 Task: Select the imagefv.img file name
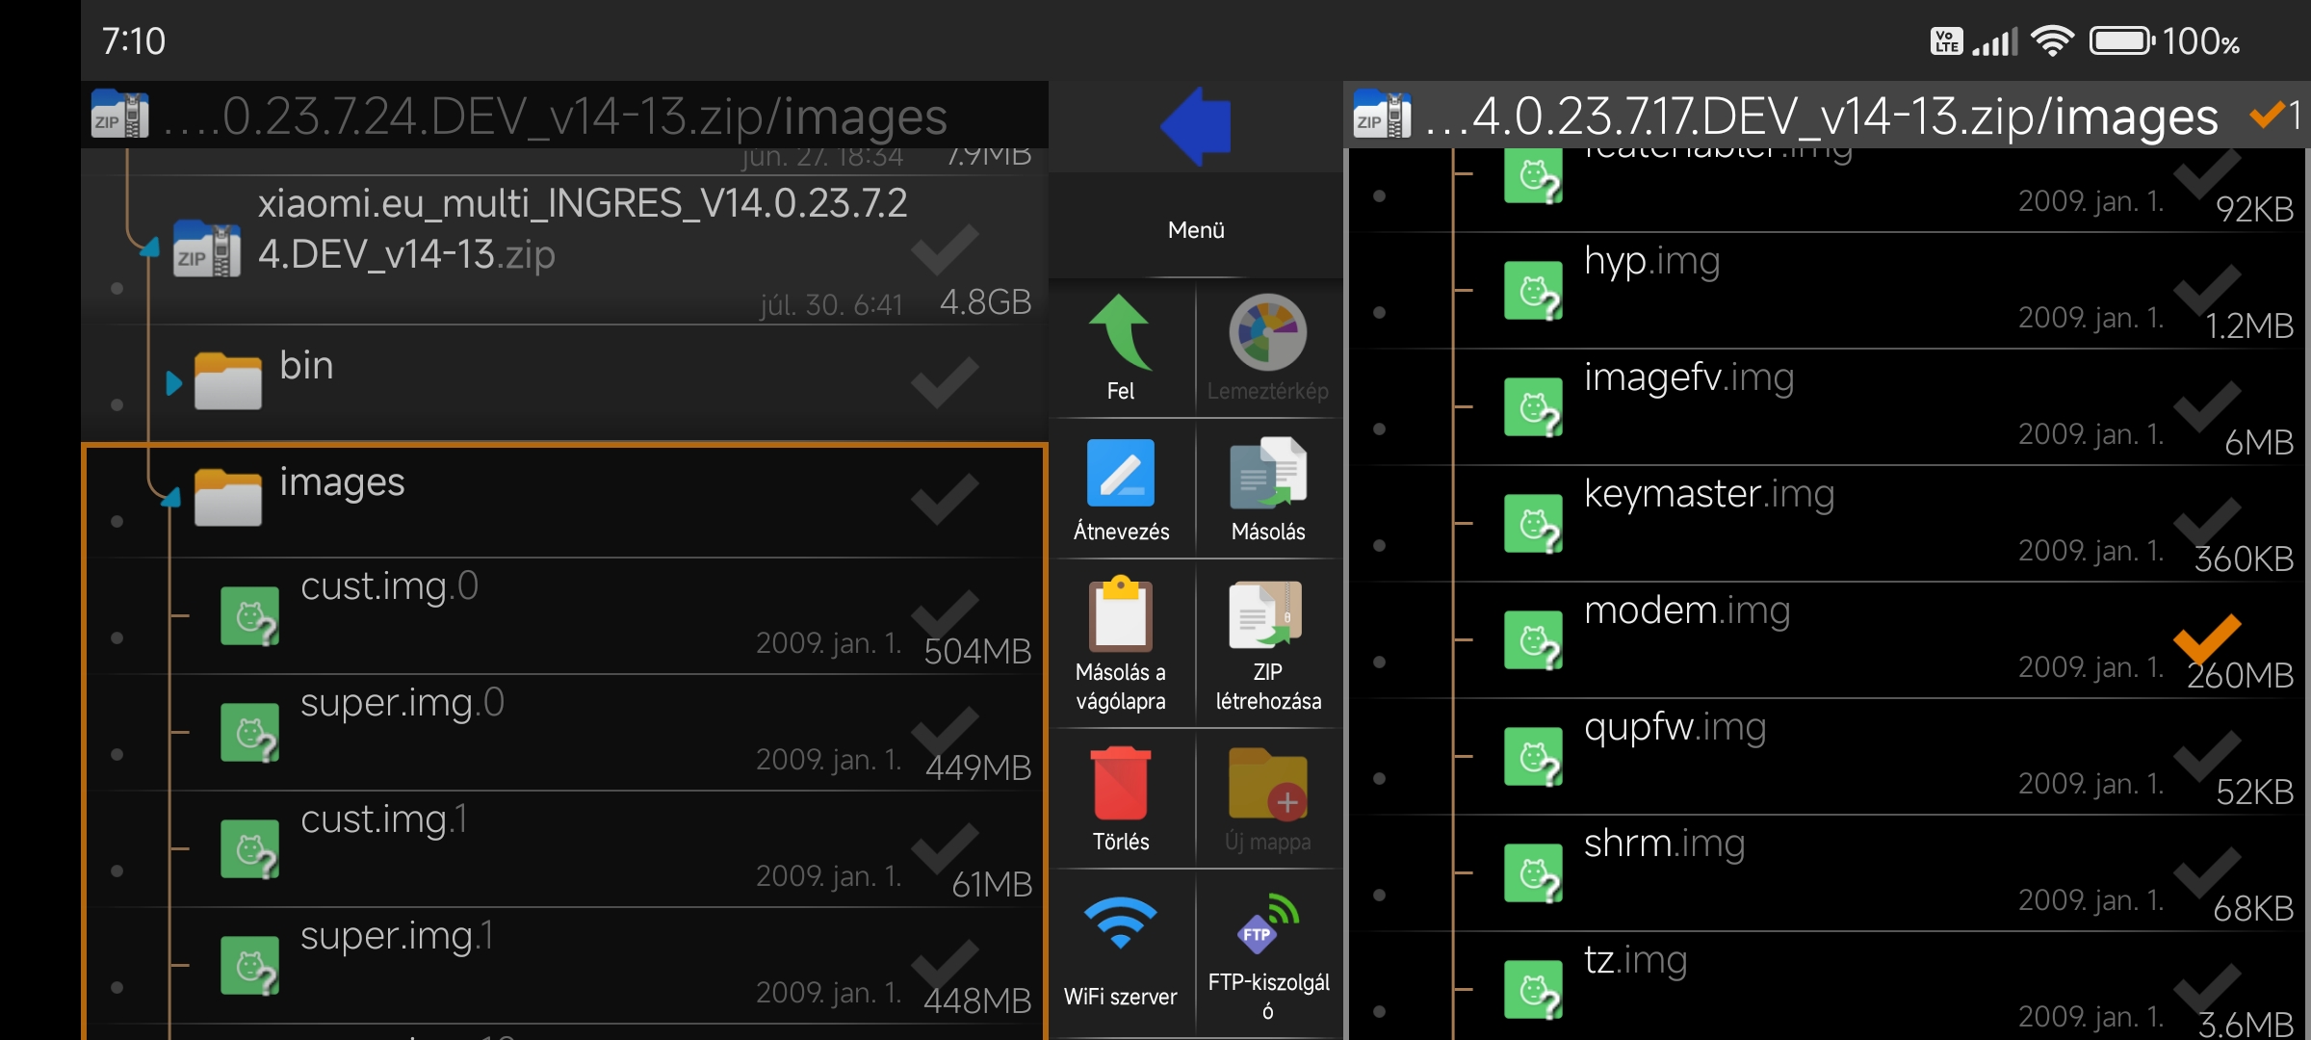(x=1689, y=377)
